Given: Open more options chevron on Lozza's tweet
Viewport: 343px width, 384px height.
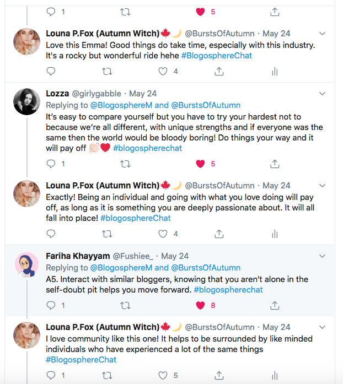Looking at the screenshot, I should [323, 93].
